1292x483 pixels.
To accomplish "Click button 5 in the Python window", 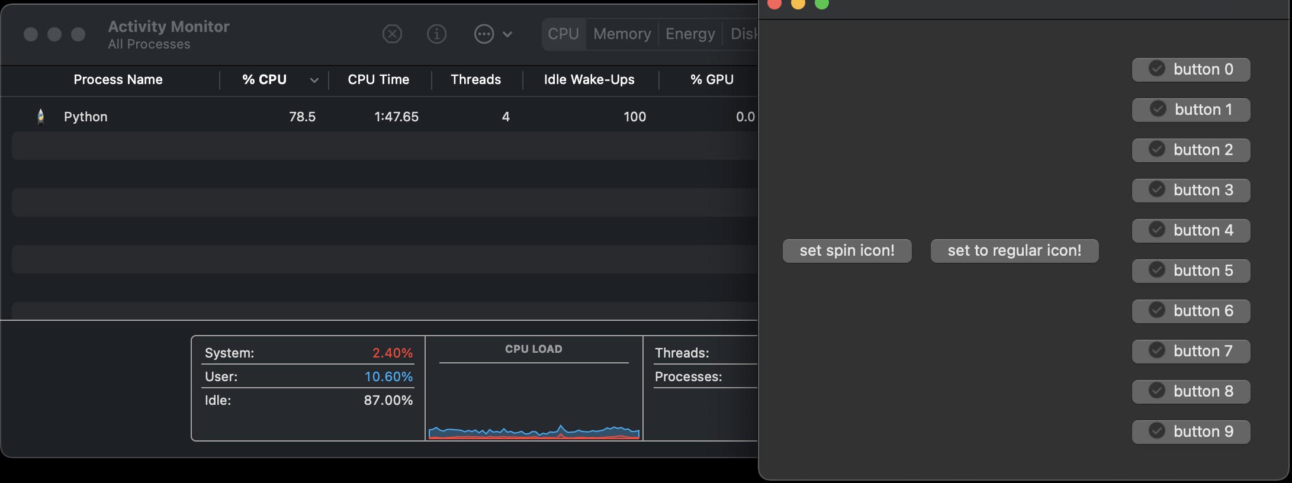I will point(1191,271).
